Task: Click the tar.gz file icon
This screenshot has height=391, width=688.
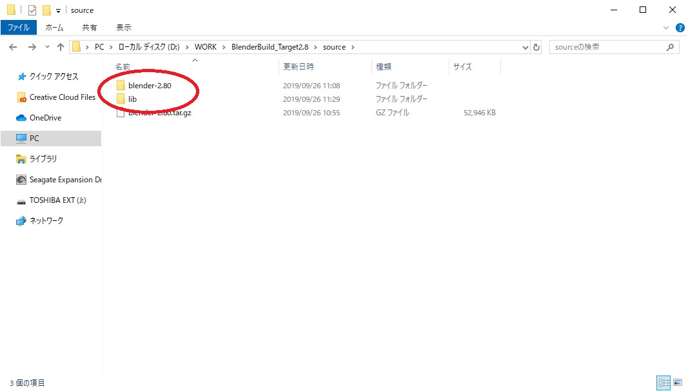Action: 121,113
